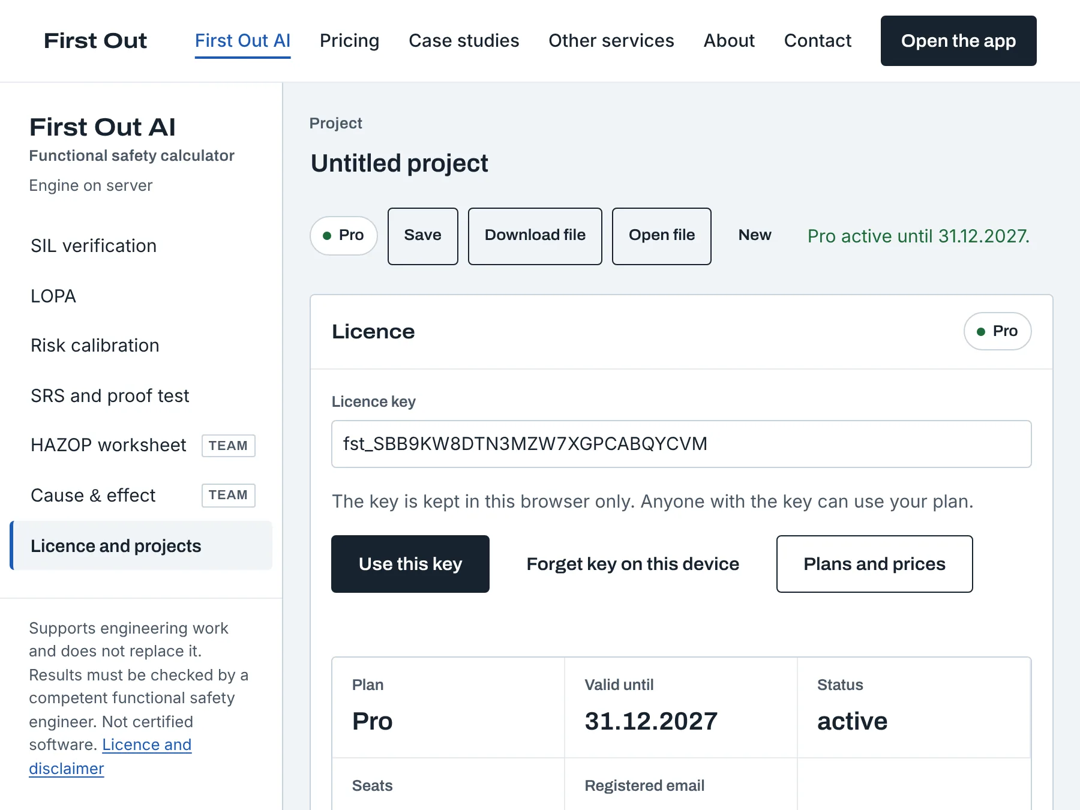This screenshot has width=1080, height=810.
Task: Open Plans and prices
Action: point(874,564)
